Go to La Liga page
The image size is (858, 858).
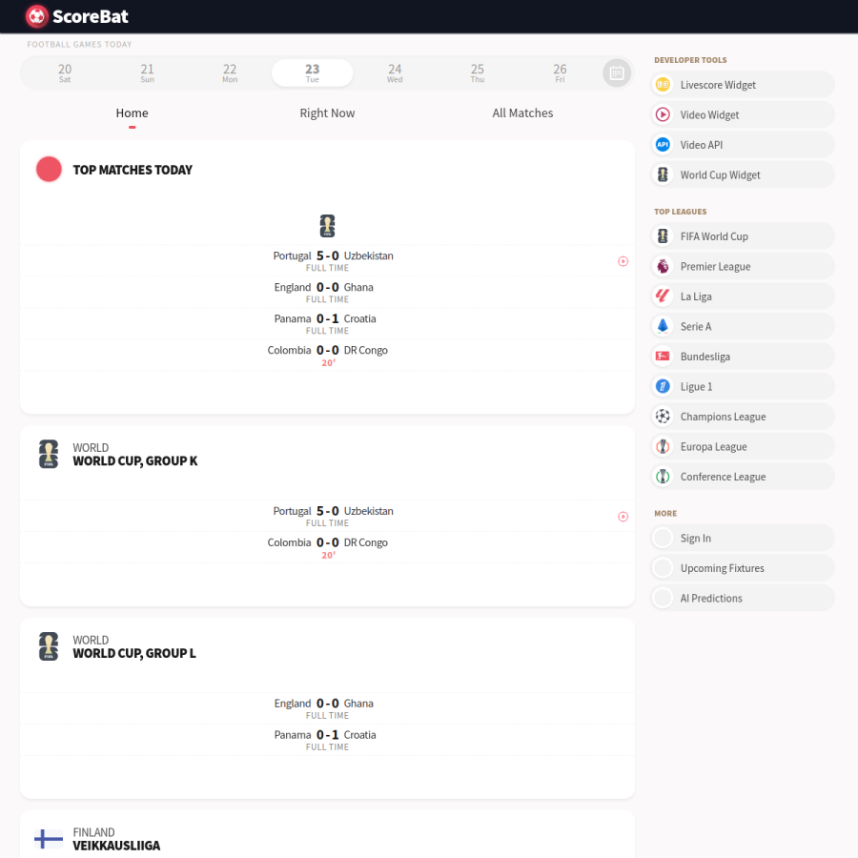743,296
